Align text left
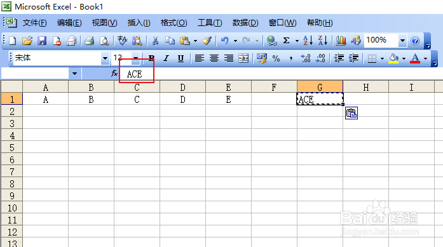 [x=199, y=58]
